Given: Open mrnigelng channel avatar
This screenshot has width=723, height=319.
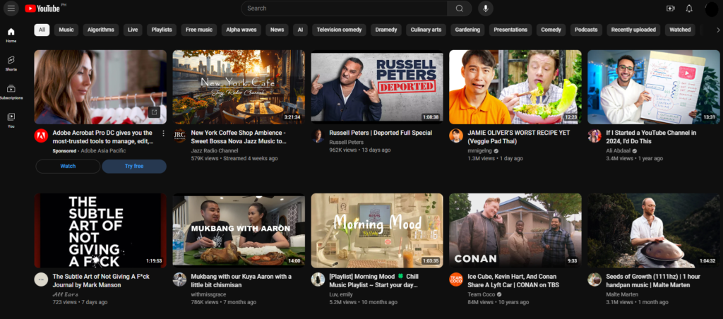Looking at the screenshot, I should coord(456,136).
